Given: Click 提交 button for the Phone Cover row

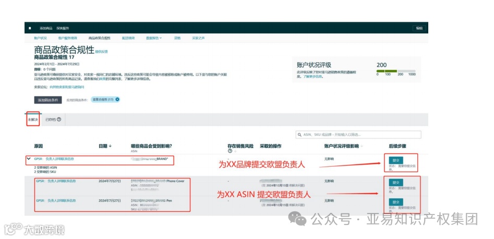Looking at the screenshot, I should [x=396, y=182].
